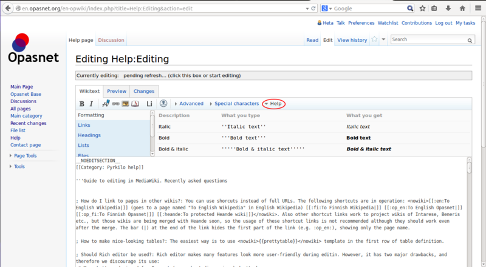486x267 pixels.
Task: Insert signature and timestamp icon
Action: point(106,104)
